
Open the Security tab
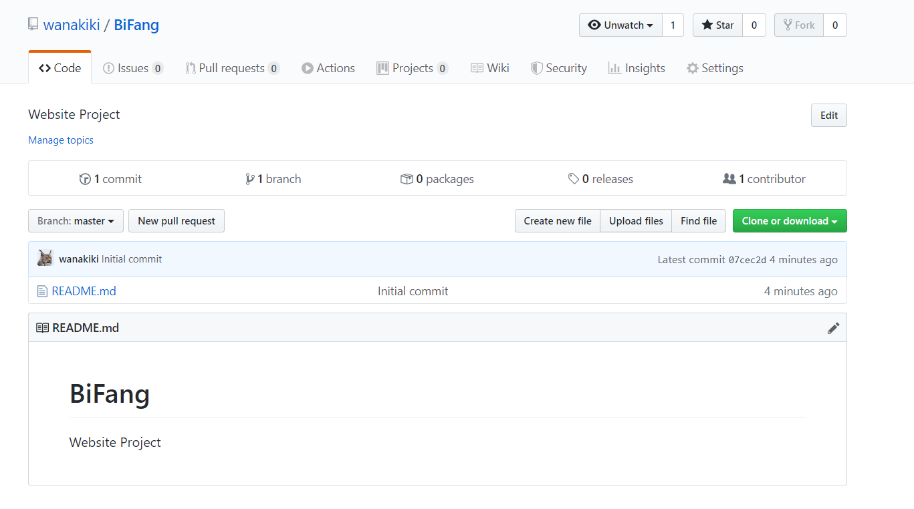(559, 68)
